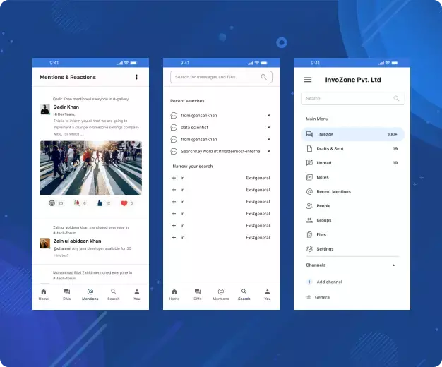Collapse the Channels section arrow

[393, 265]
